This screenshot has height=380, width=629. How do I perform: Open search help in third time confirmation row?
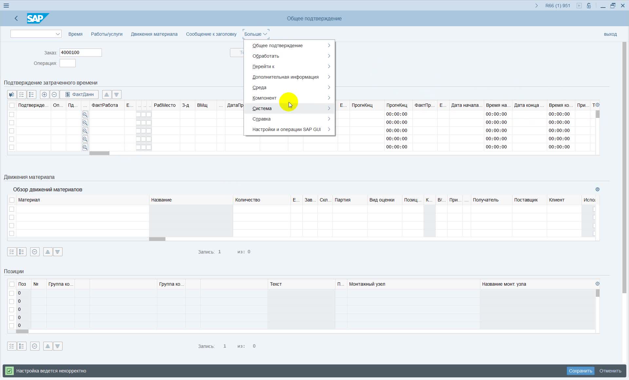pos(85,131)
